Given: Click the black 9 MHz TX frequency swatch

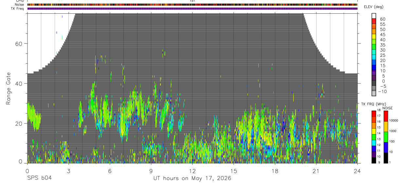Looking at the screenshot, I should coord(374,160).
